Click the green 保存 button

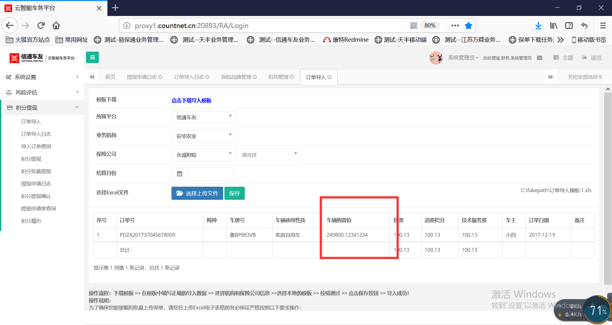[234, 193]
